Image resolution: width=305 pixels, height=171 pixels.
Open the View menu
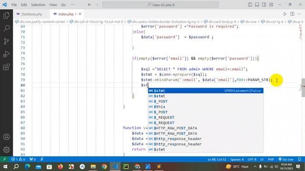point(53,5)
